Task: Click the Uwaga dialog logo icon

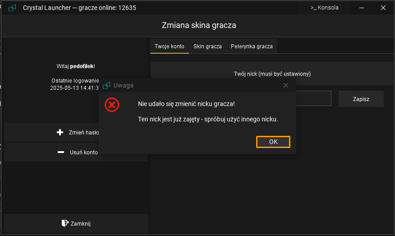Action: [107, 85]
